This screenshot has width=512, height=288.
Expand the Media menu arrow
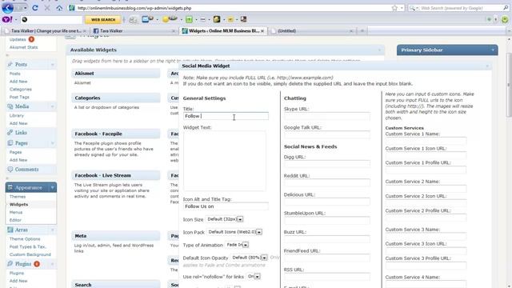(52, 106)
